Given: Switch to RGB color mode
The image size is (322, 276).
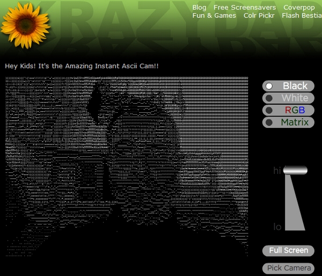Looking at the screenshot, I should tap(288, 110).
